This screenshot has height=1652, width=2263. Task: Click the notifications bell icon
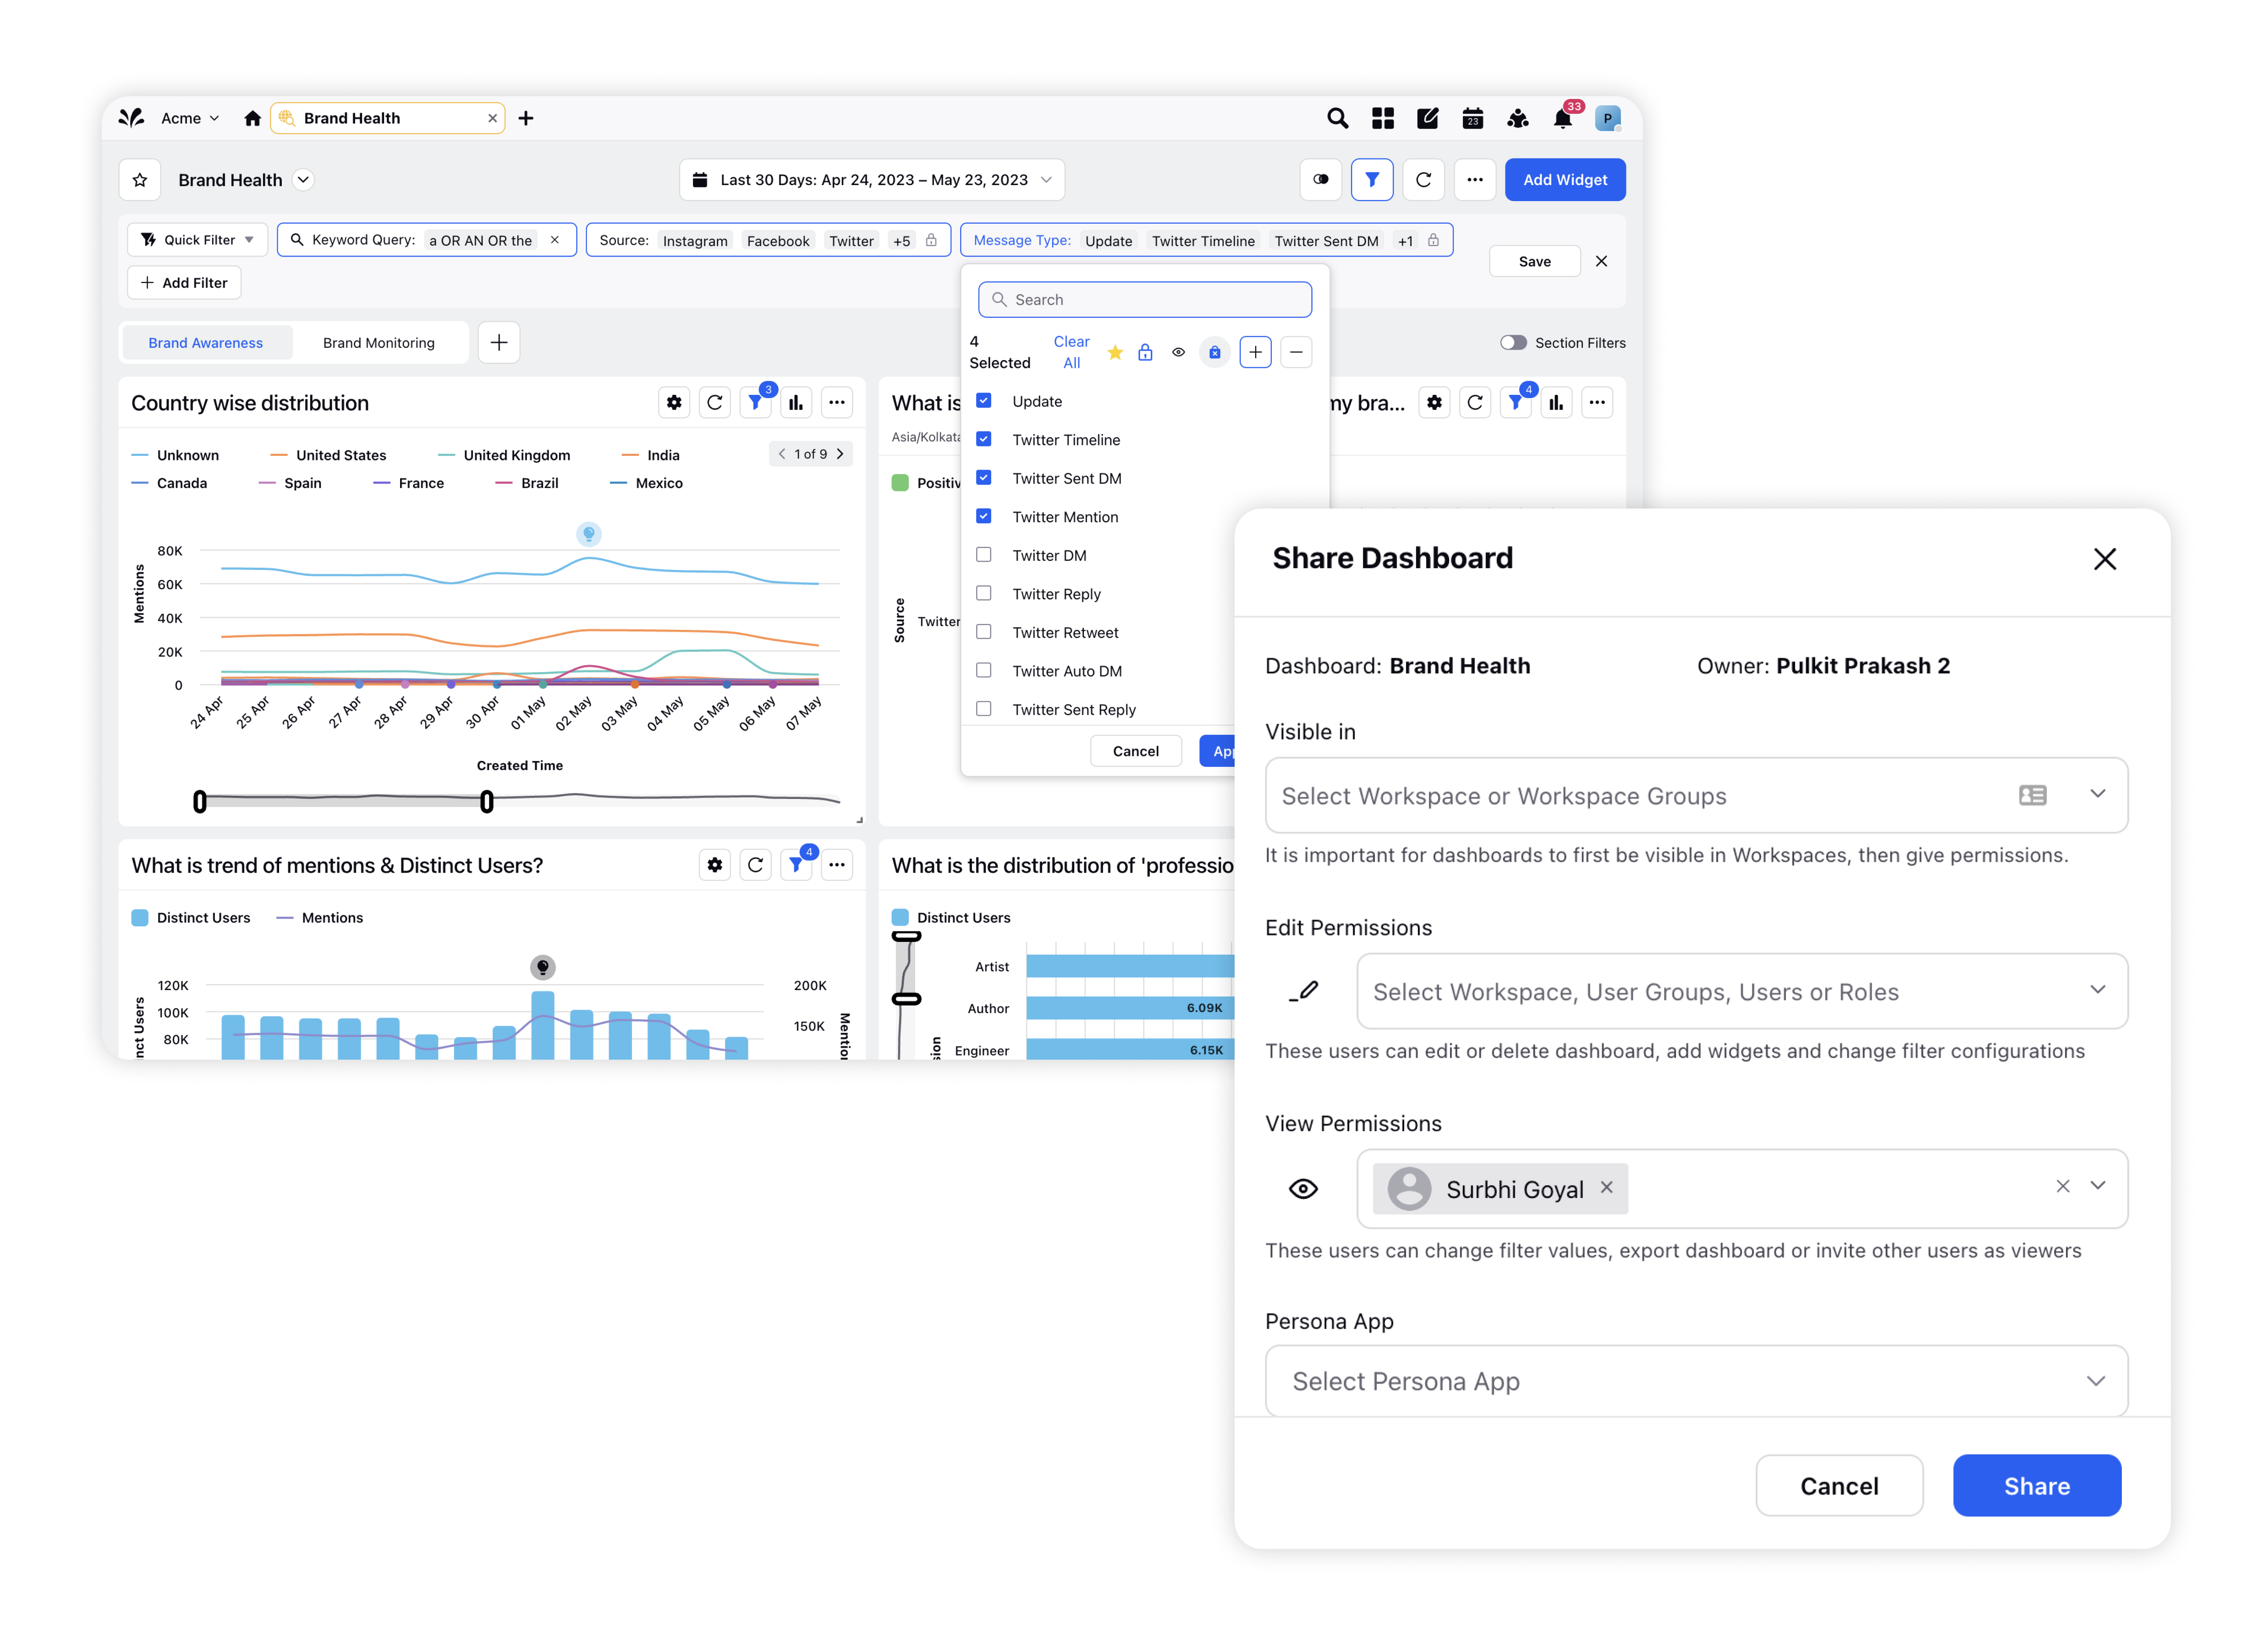1562,119
